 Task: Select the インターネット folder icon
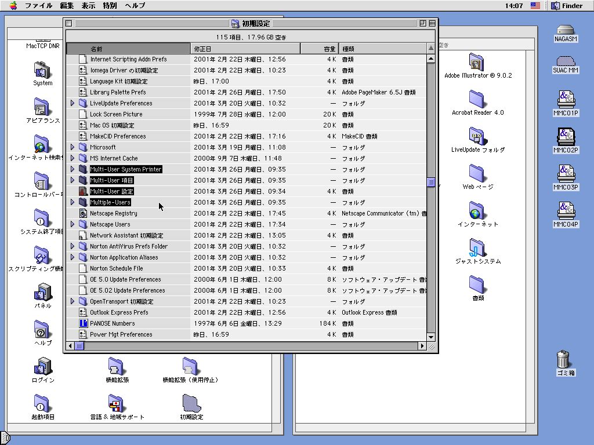click(x=477, y=210)
